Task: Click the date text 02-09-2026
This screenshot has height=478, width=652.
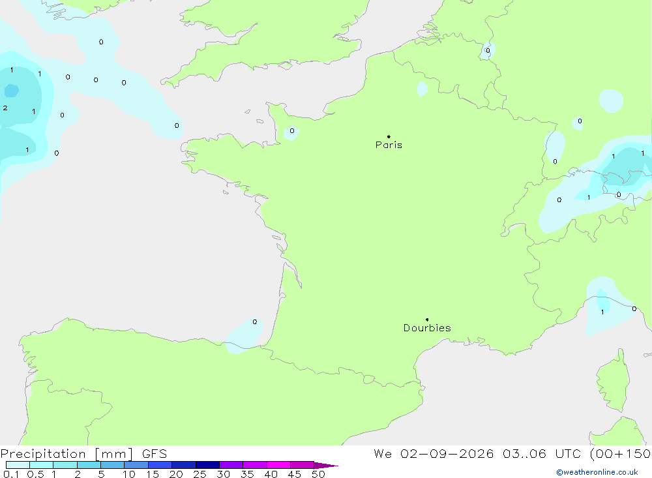Action: coord(447,453)
